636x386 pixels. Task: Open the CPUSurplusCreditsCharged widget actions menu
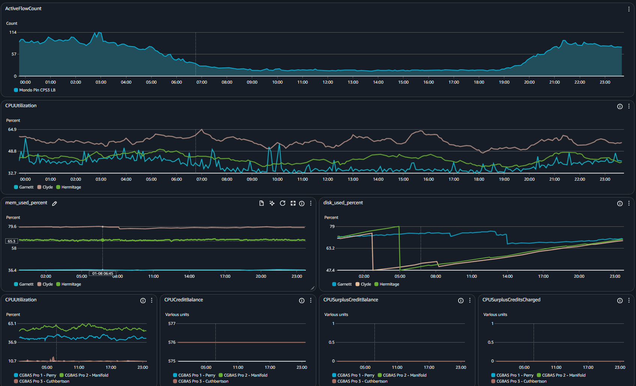pos(629,301)
